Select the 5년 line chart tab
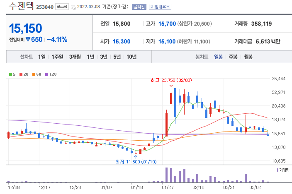The height and width of the screenshot is (194, 292). coord(117,57)
